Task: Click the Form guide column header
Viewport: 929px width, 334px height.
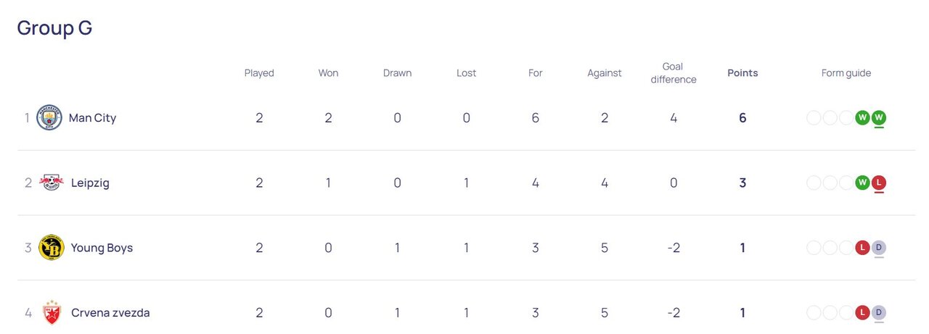Action: (x=846, y=73)
